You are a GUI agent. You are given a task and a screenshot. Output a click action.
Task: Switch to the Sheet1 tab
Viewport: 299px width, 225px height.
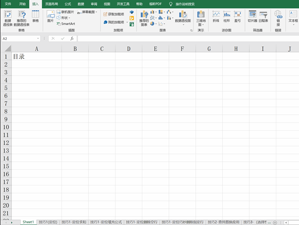click(28, 222)
